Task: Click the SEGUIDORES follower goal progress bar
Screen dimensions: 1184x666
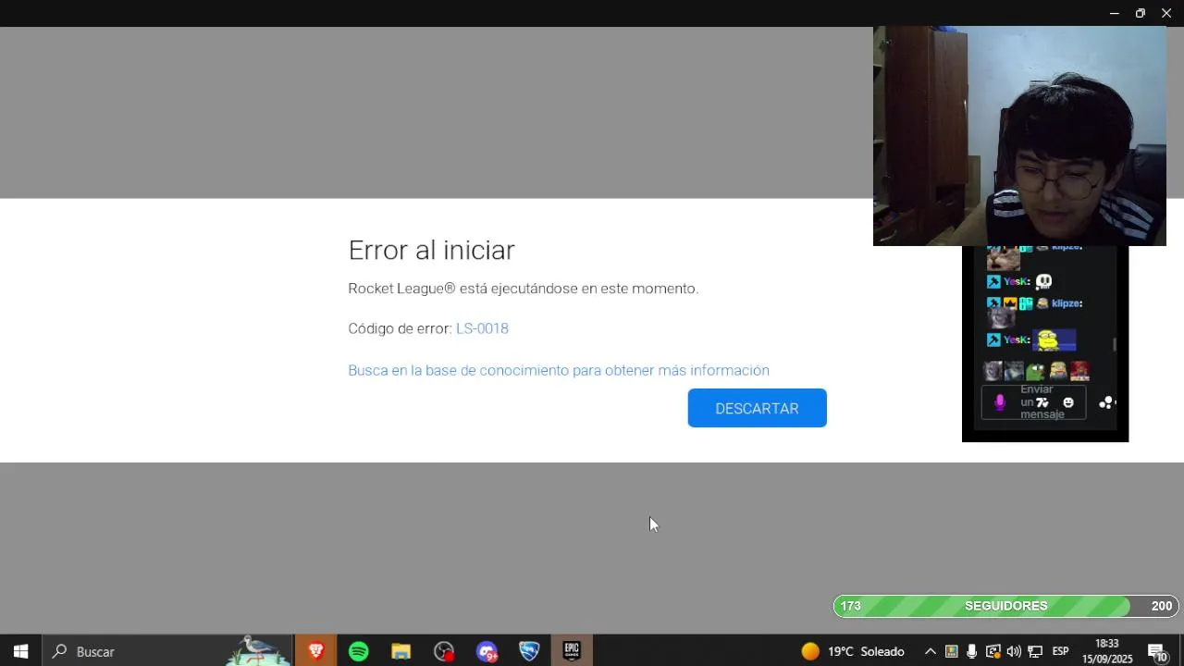Action: tap(1005, 606)
